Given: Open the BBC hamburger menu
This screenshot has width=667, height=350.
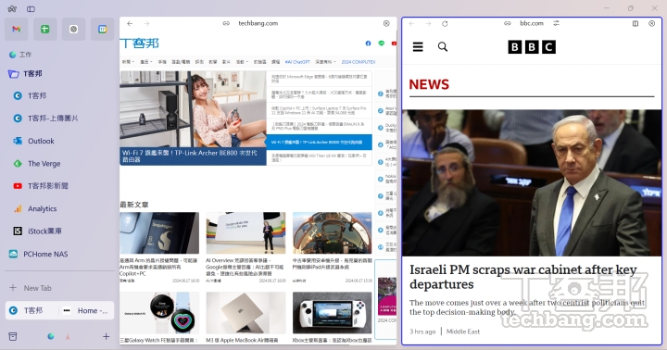Looking at the screenshot, I should (x=418, y=47).
